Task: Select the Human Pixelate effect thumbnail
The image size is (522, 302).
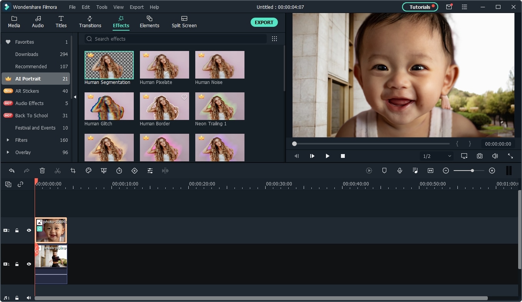Action: point(165,65)
